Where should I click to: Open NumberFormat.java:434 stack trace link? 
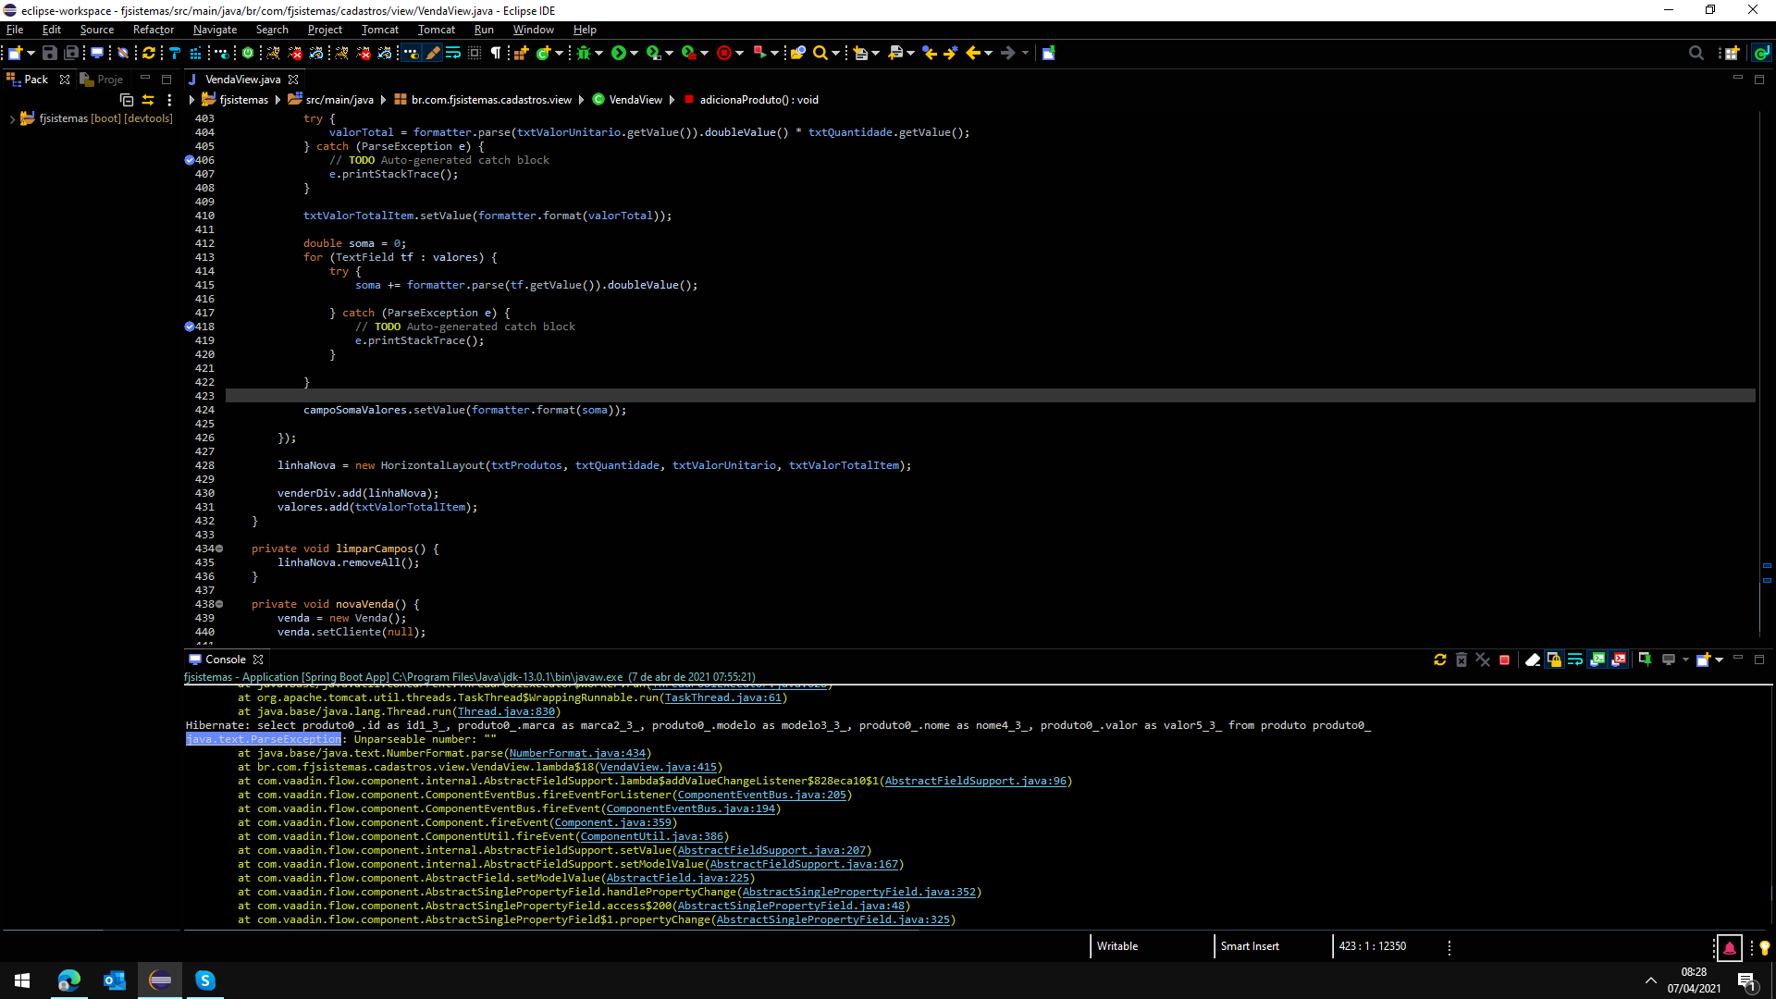[x=577, y=753]
